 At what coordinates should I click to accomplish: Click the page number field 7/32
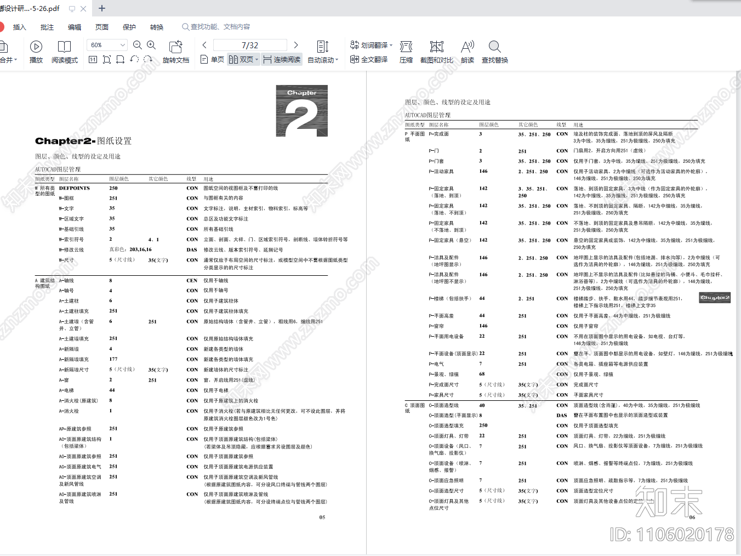[x=250, y=45]
